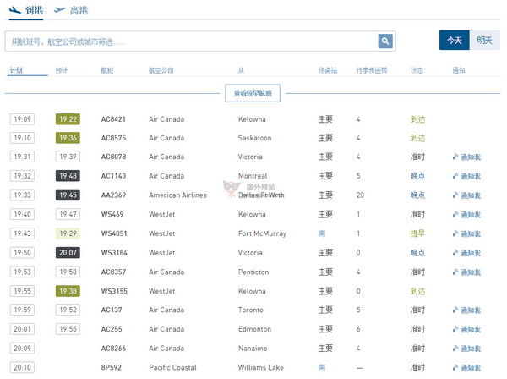Image resolution: width=507 pixels, height=379 pixels.
Task: Click notify-me icon for Toronto flight AC137
Action: pyautogui.click(x=456, y=310)
